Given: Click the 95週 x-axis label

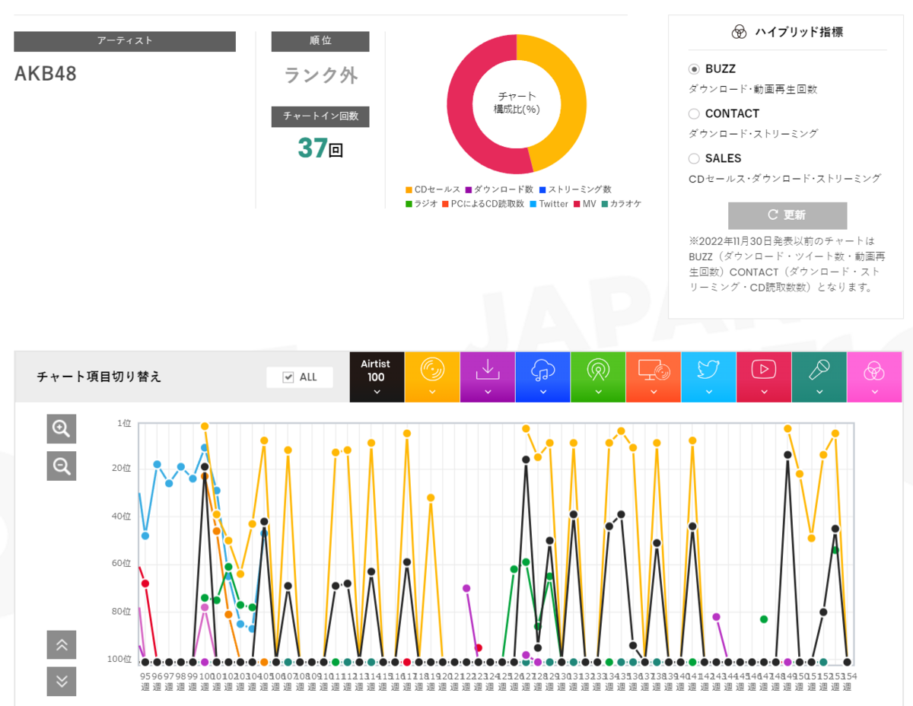Looking at the screenshot, I should point(145,681).
